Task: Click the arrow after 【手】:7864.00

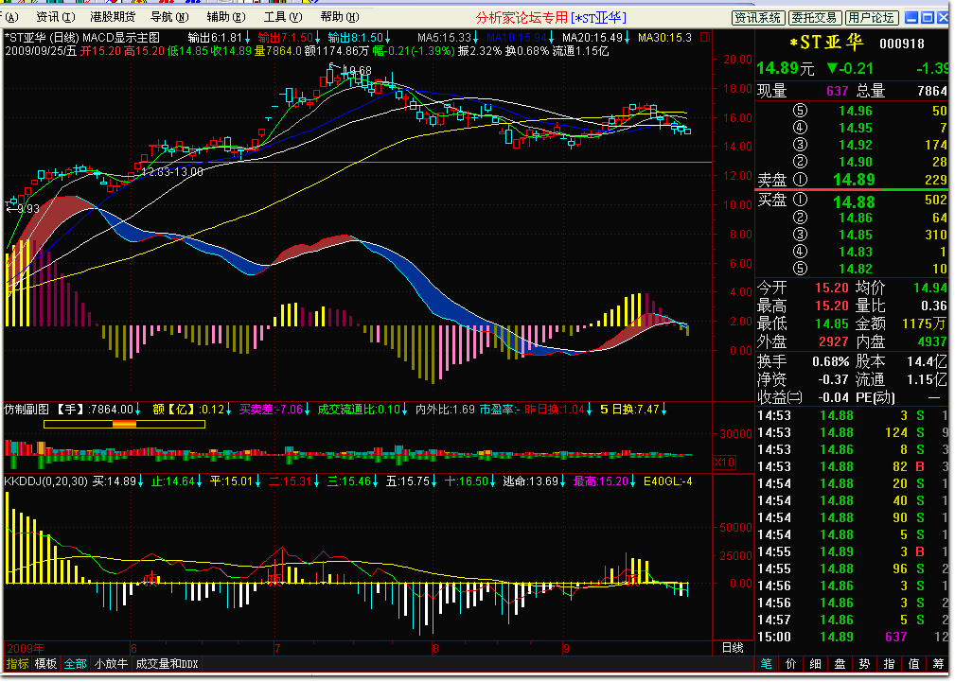Action: [x=137, y=410]
